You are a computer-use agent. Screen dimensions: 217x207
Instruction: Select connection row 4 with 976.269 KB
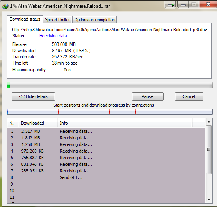(106, 151)
